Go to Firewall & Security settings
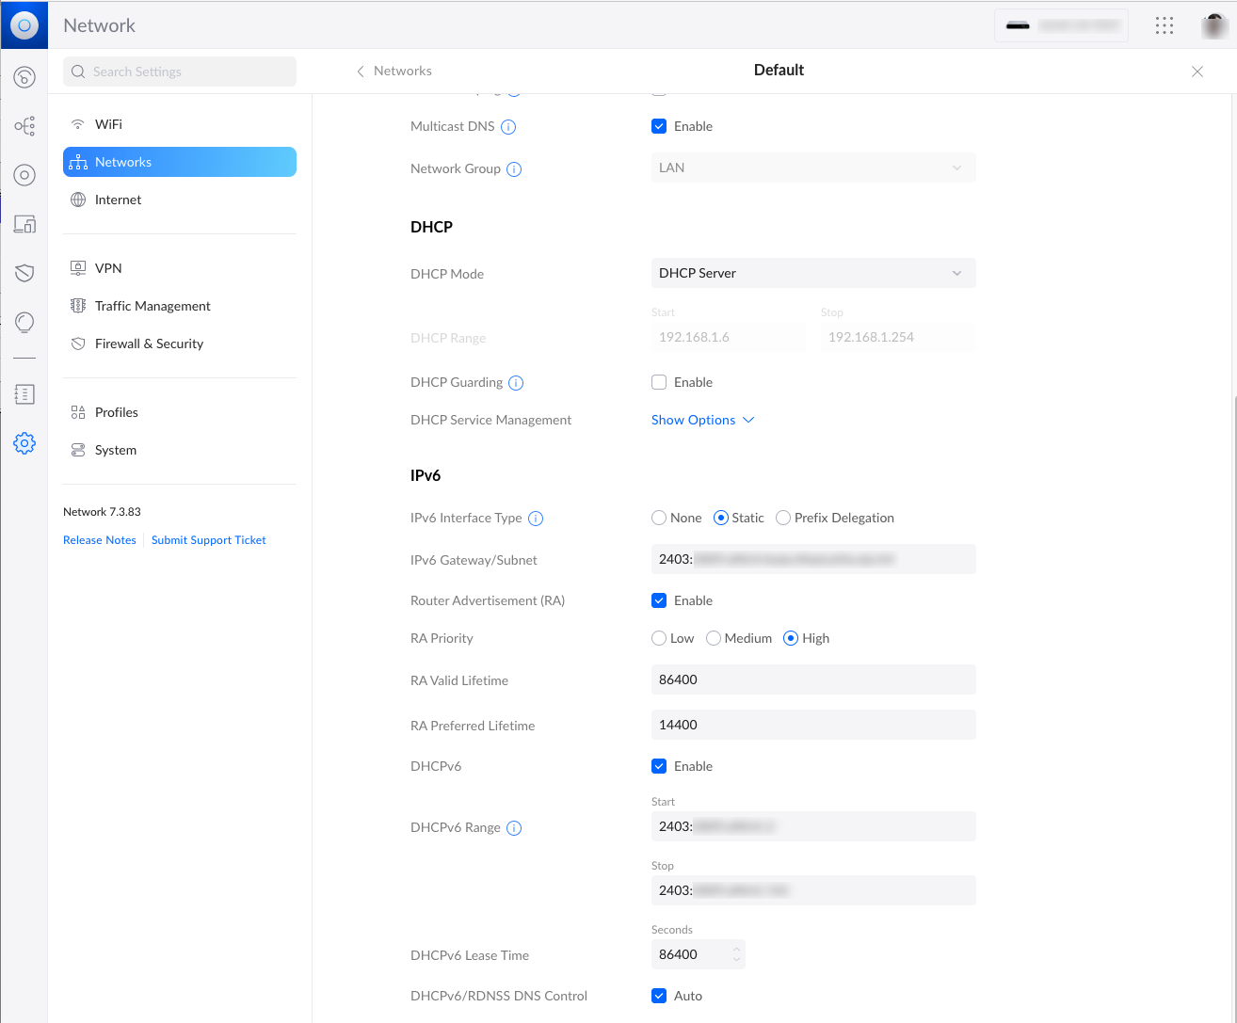Image resolution: width=1237 pixels, height=1023 pixels. point(149,344)
